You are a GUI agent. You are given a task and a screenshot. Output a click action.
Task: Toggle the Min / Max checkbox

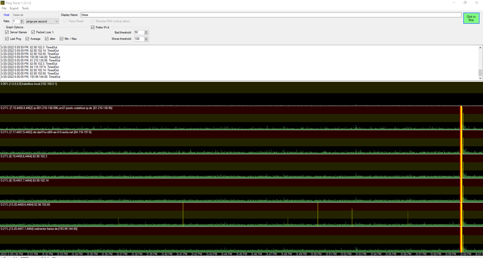(x=61, y=39)
